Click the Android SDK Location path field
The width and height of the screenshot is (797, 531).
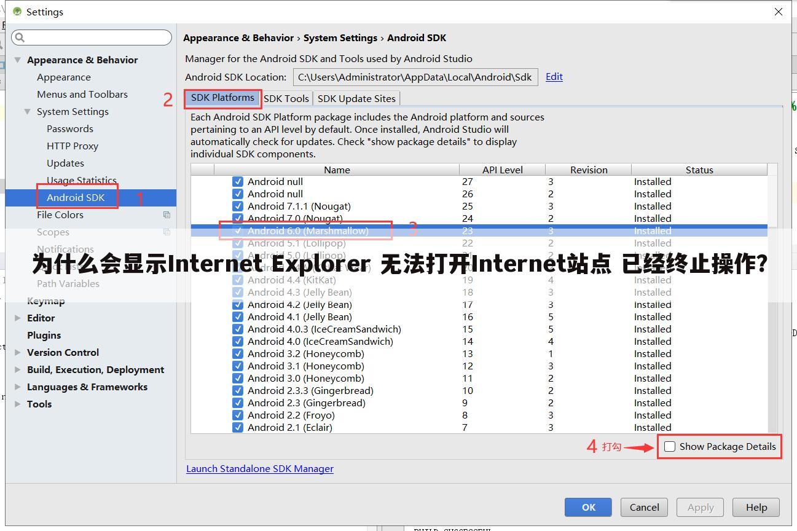[x=415, y=77]
